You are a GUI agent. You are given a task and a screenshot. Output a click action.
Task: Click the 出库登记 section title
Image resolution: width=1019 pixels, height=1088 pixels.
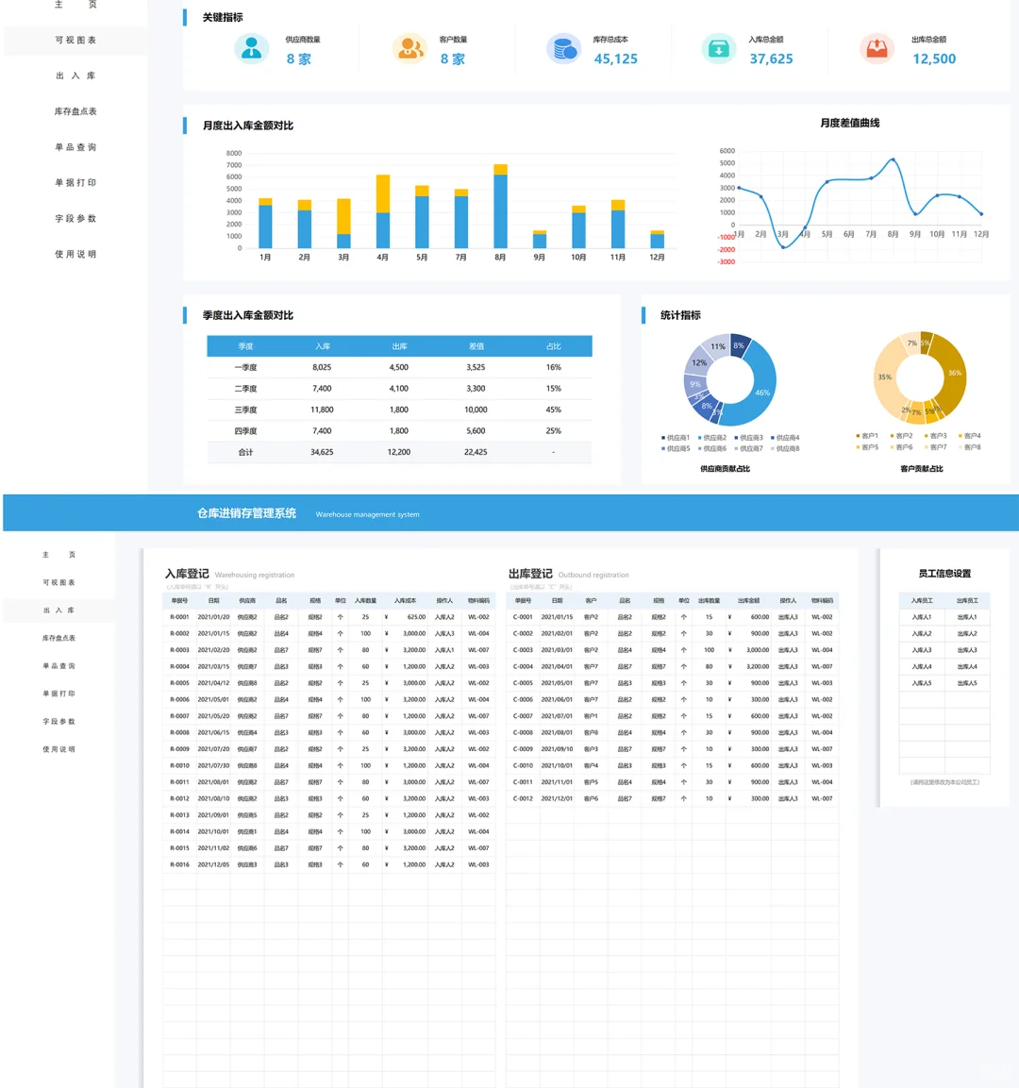click(530, 574)
